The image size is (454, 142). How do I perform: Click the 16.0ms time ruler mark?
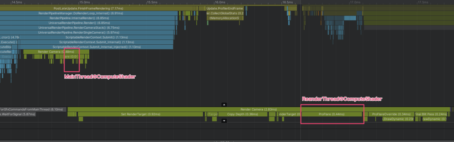[220, 2]
